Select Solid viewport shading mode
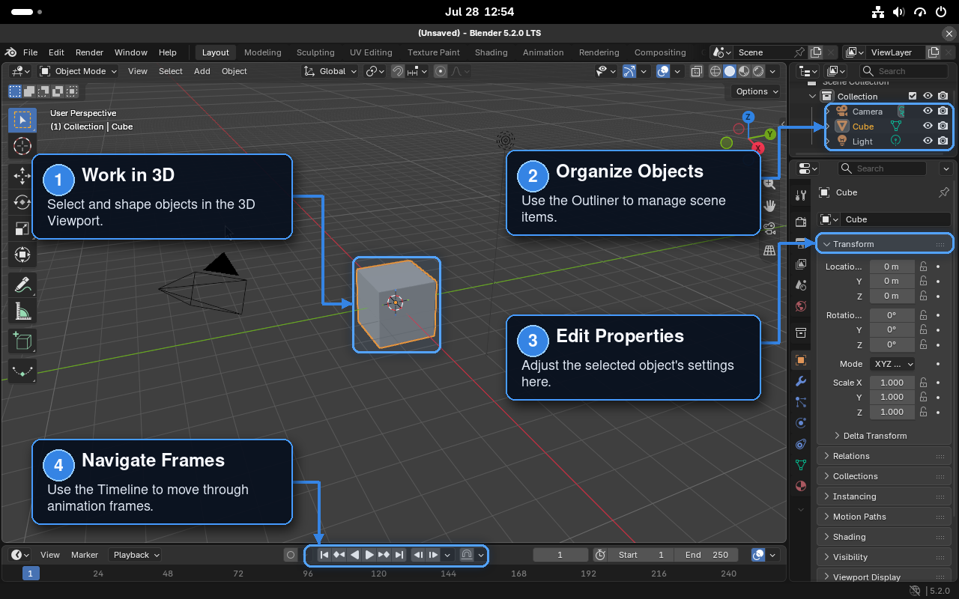The width and height of the screenshot is (959, 599). click(x=730, y=71)
